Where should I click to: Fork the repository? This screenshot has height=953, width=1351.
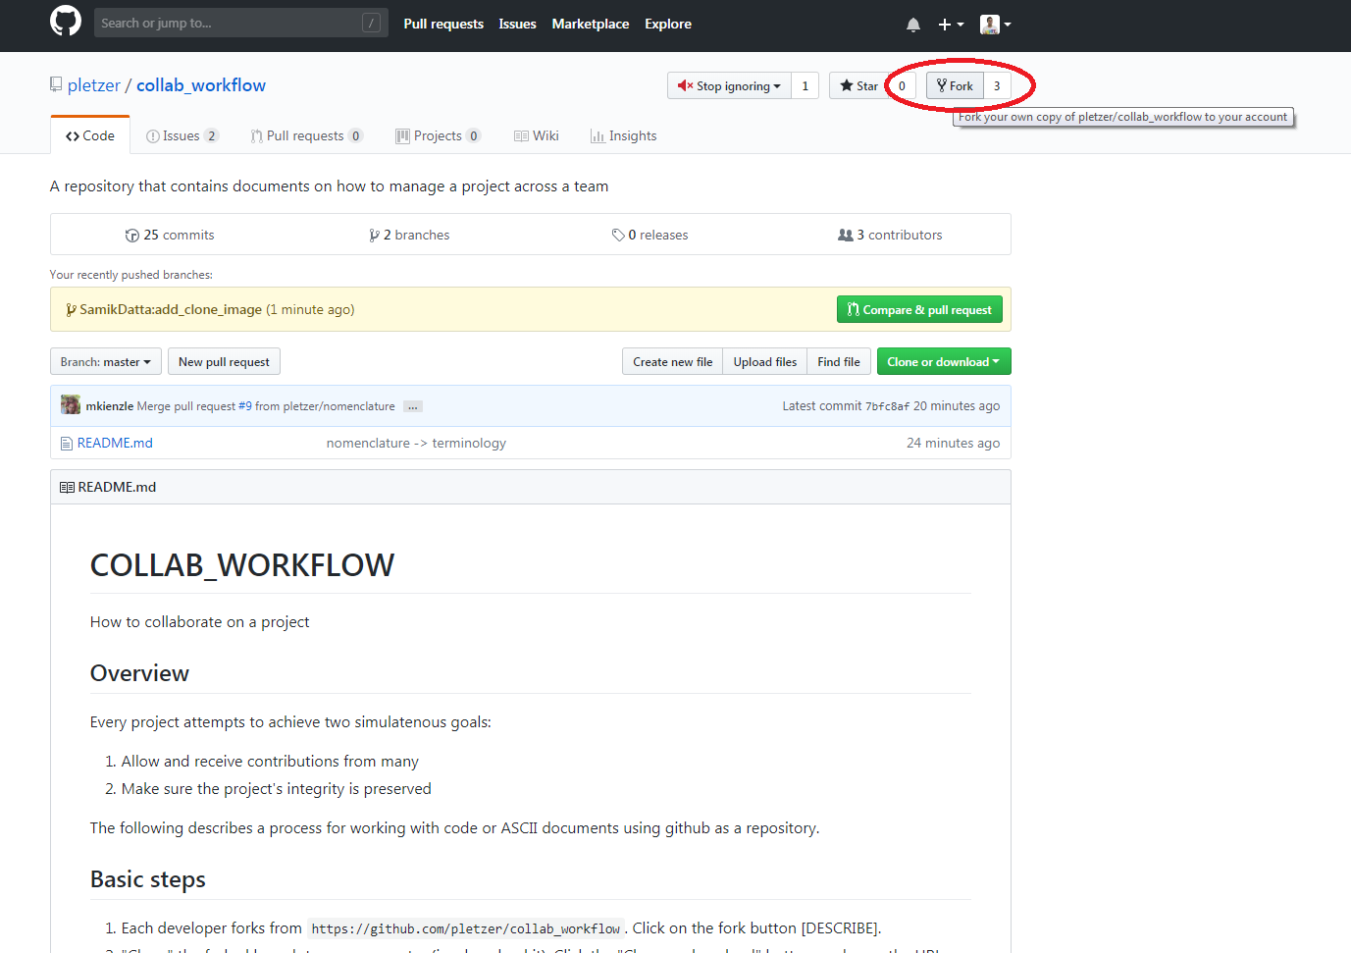pos(955,85)
